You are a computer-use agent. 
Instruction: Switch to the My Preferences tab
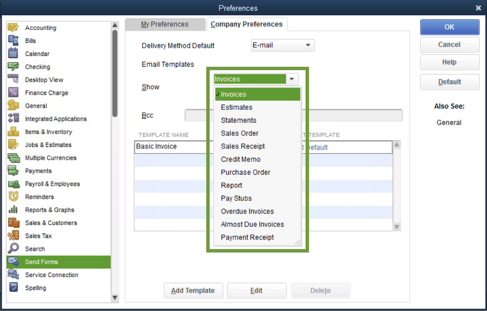[165, 24]
